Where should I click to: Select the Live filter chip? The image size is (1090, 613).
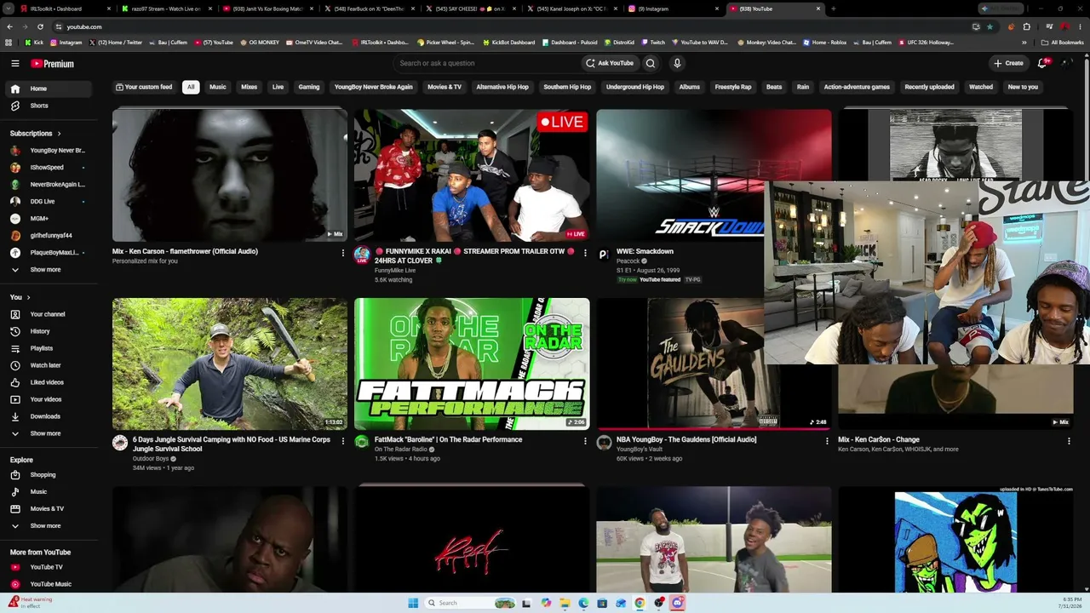(278, 87)
